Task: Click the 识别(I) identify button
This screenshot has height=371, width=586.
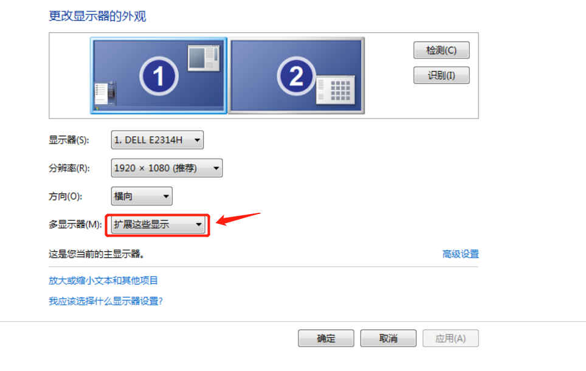Action: pyautogui.click(x=441, y=75)
